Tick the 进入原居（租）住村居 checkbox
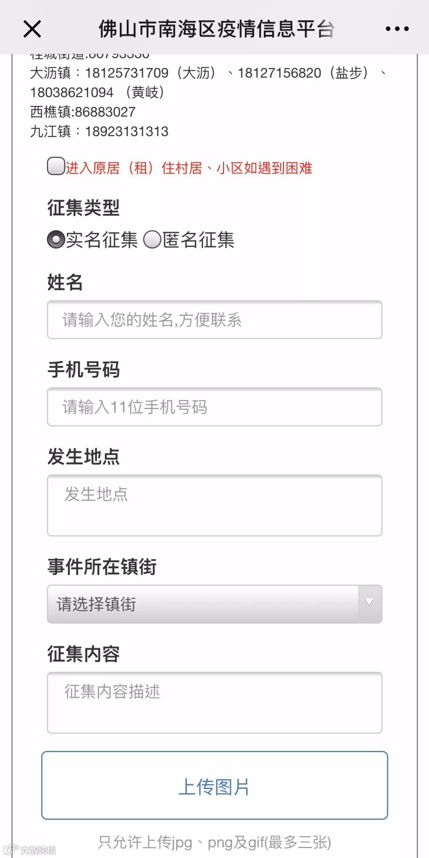The height and width of the screenshot is (858, 429). pos(56,166)
